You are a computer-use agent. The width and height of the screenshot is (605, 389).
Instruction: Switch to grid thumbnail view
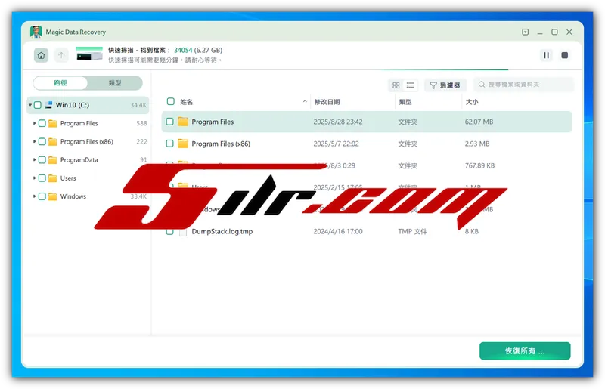(396, 85)
